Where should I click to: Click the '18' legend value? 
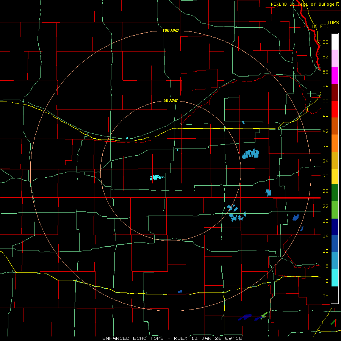[x=325, y=221]
